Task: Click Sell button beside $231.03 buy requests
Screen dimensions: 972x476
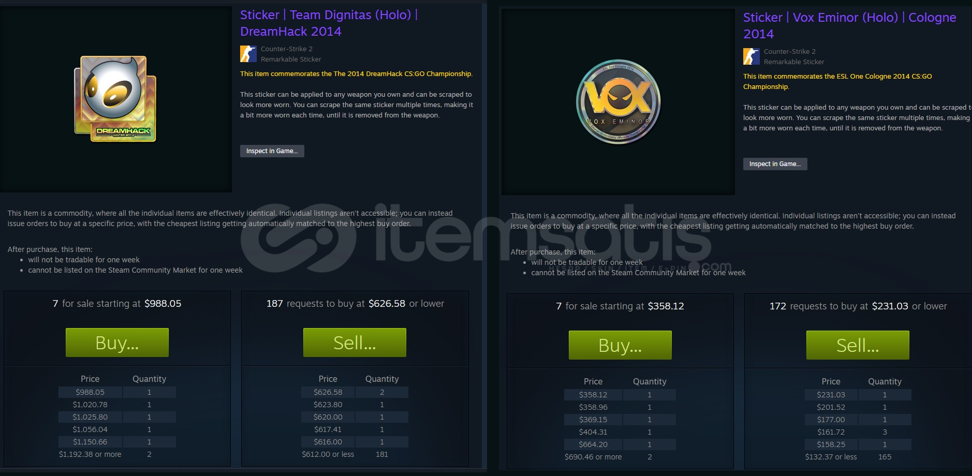Action: [x=858, y=345]
